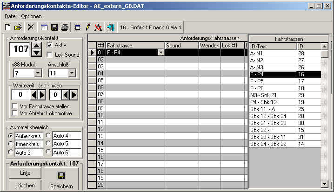
Task: Click row 02 in Anforderungs-Fahrstrassen table
Action: 168,60
